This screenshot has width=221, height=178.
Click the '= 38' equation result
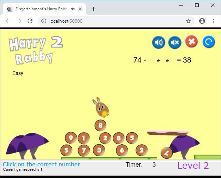pos(184,60)
